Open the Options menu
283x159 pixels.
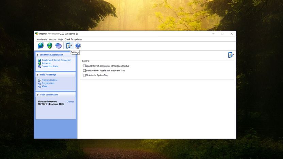(x=53, y=39)
